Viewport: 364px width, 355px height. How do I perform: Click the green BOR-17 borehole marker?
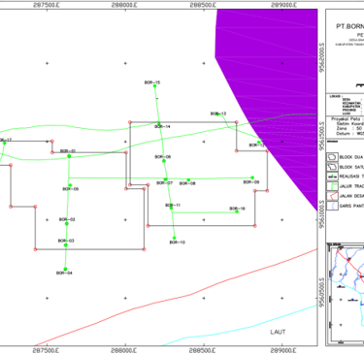(x=5, y=143)
